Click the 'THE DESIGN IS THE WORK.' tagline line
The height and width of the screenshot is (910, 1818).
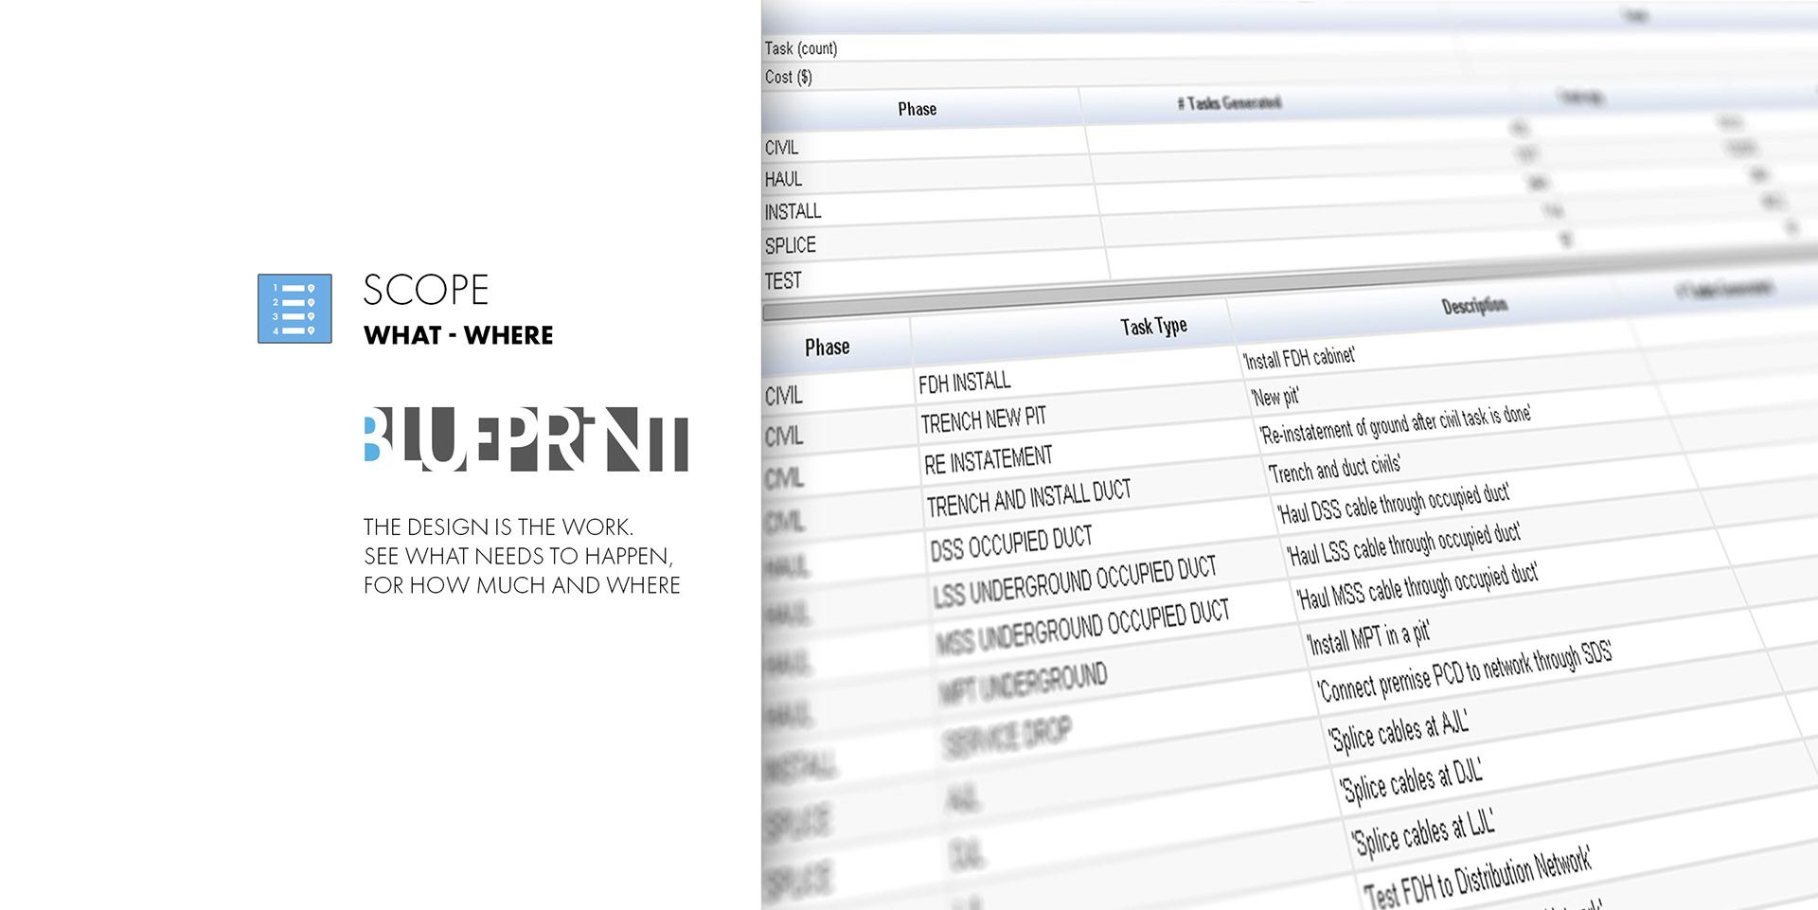pyautogui.click(x=498, y=526)
